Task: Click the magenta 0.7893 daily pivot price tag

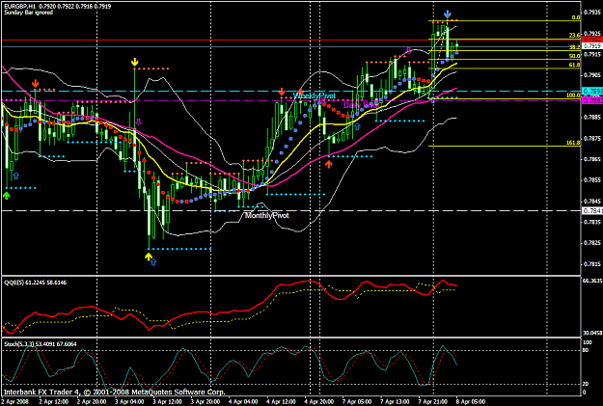Action: (592, 100)
